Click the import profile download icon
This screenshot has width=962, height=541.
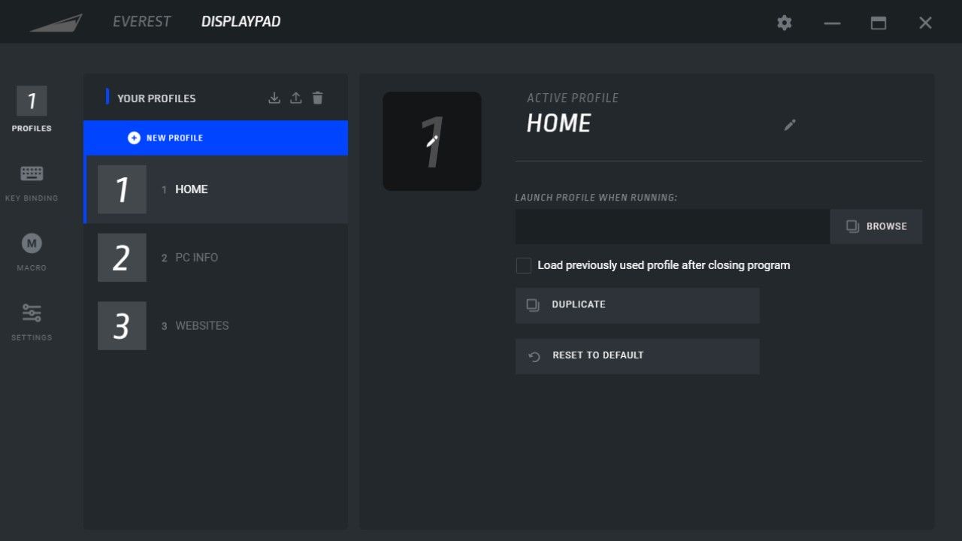(x=274, y=98)
